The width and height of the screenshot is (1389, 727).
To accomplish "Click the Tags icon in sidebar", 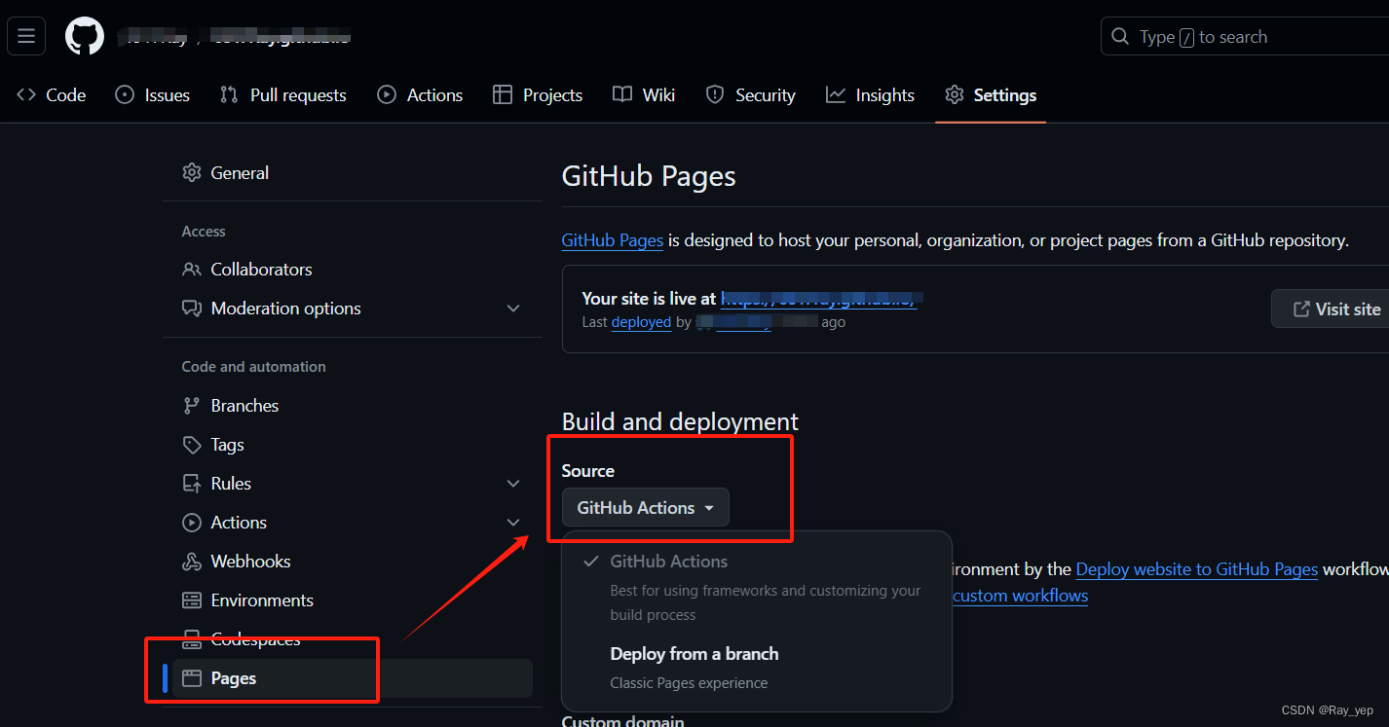I will tap(192, 444).
